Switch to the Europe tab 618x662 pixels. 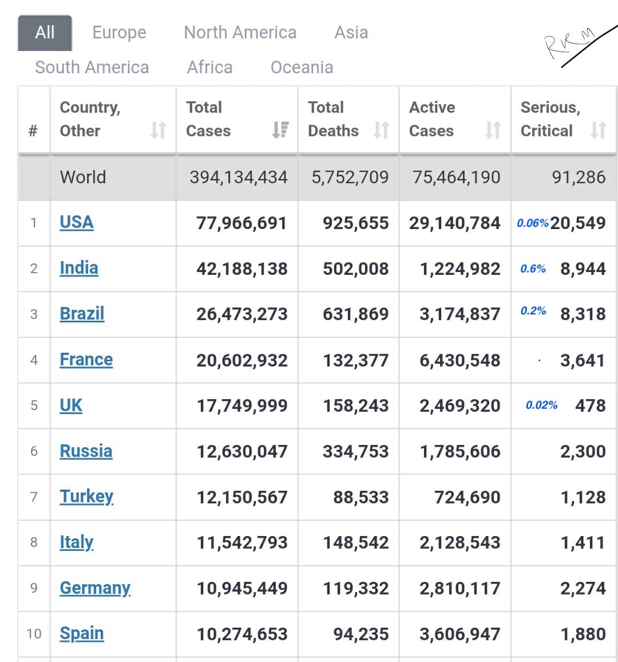click(119, 33)
